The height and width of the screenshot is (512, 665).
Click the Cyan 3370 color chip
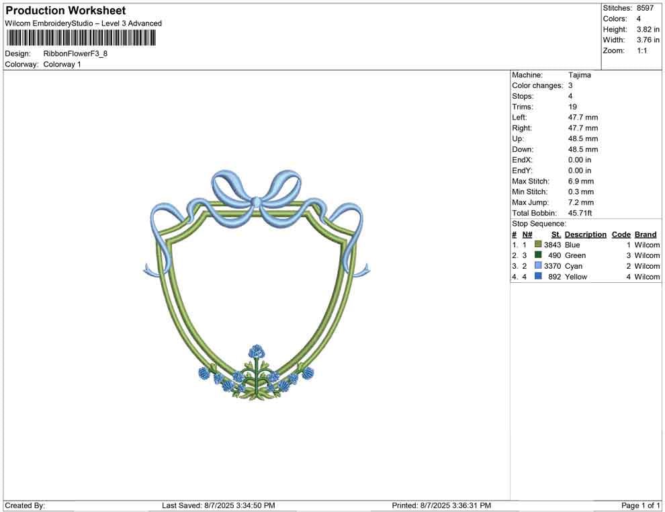537,266
